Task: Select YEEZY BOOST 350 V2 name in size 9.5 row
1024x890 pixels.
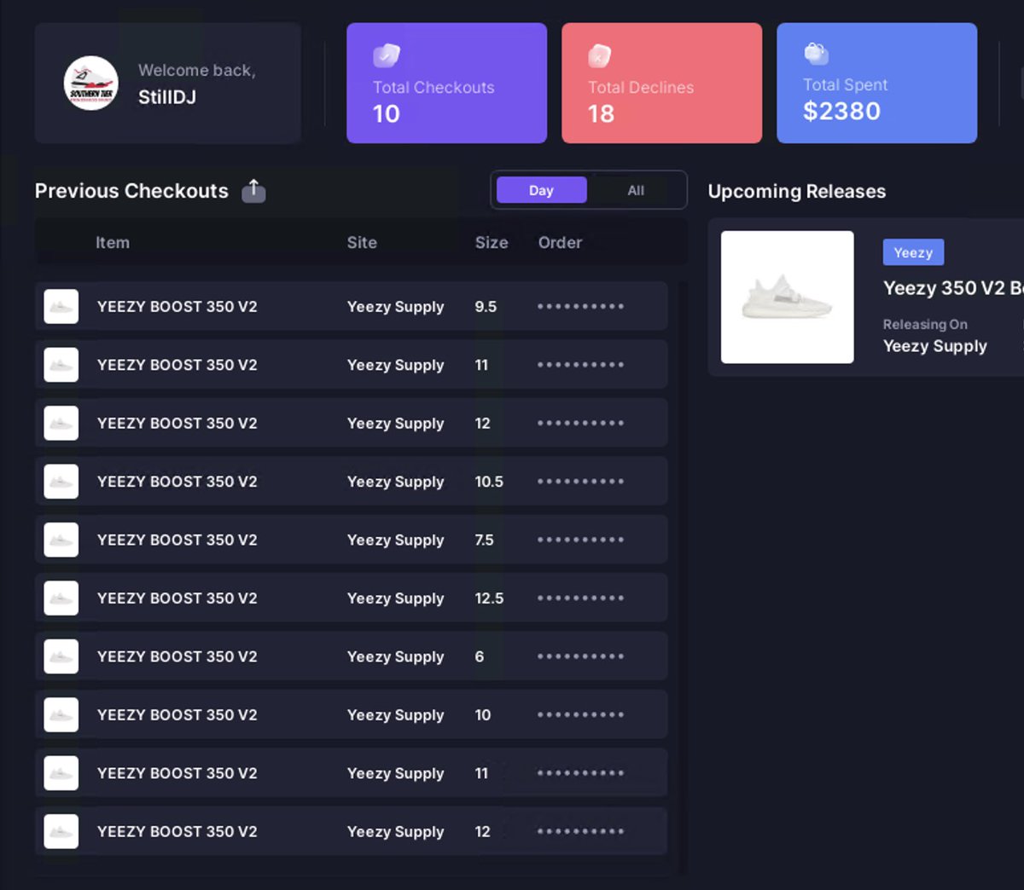Action: (x=177, y=307)
